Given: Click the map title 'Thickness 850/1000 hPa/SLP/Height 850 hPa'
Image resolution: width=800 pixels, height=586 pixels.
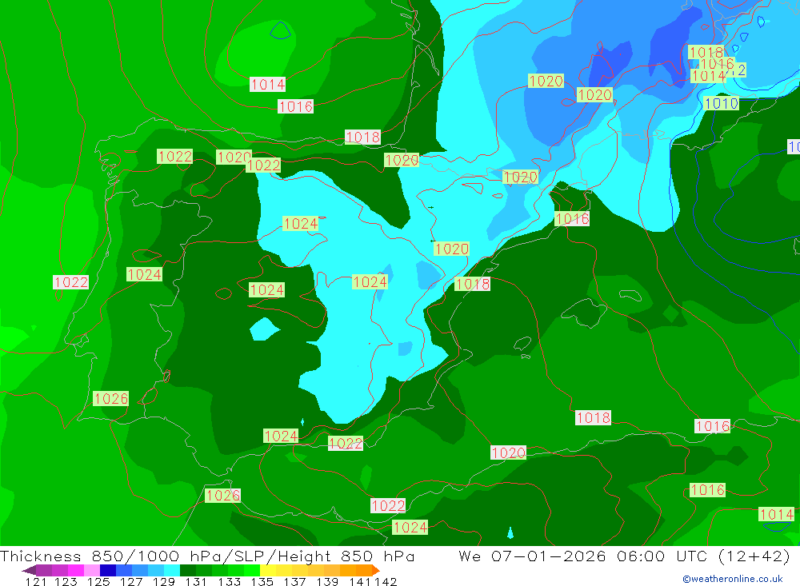Looking at the screenshot, I should (207, 556).
